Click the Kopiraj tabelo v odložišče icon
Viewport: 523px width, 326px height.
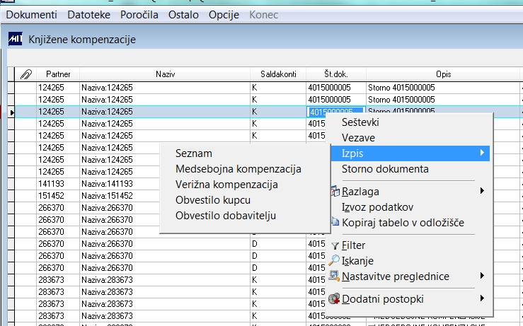click(335, 221)
